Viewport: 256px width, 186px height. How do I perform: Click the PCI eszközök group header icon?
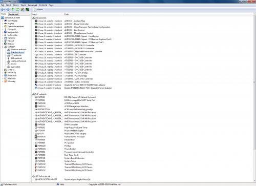click(x=33, y=18)
